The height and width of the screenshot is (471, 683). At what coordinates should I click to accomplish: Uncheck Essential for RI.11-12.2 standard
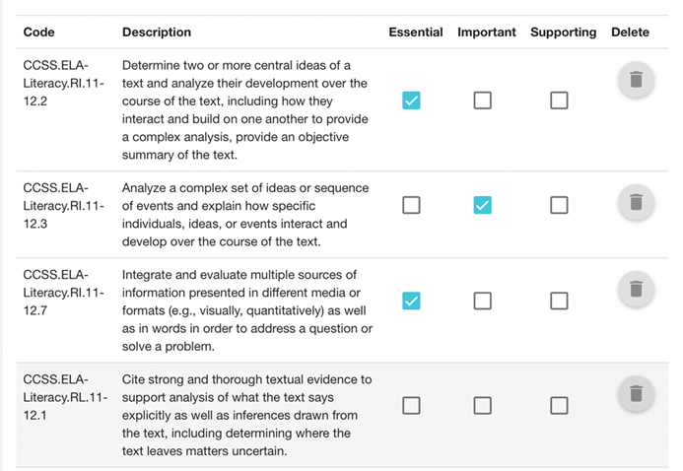coord(411,101)
